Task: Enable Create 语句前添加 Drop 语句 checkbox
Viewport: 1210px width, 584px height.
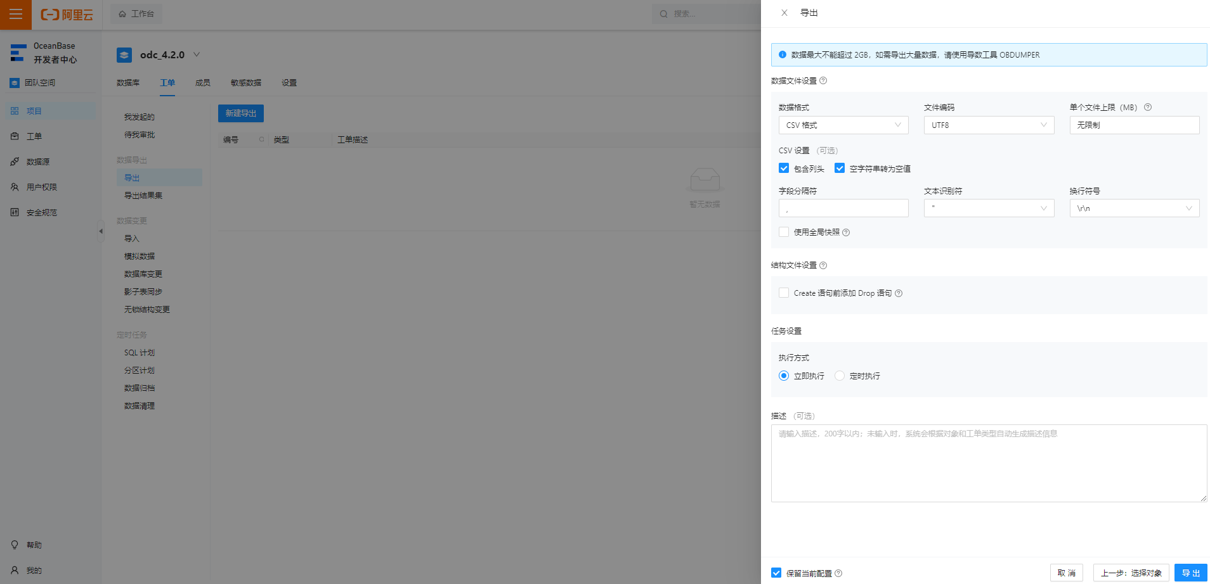Action: point(784,293)
